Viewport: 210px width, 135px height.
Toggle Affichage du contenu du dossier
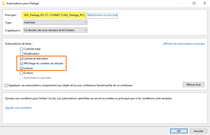click(22, 63)
